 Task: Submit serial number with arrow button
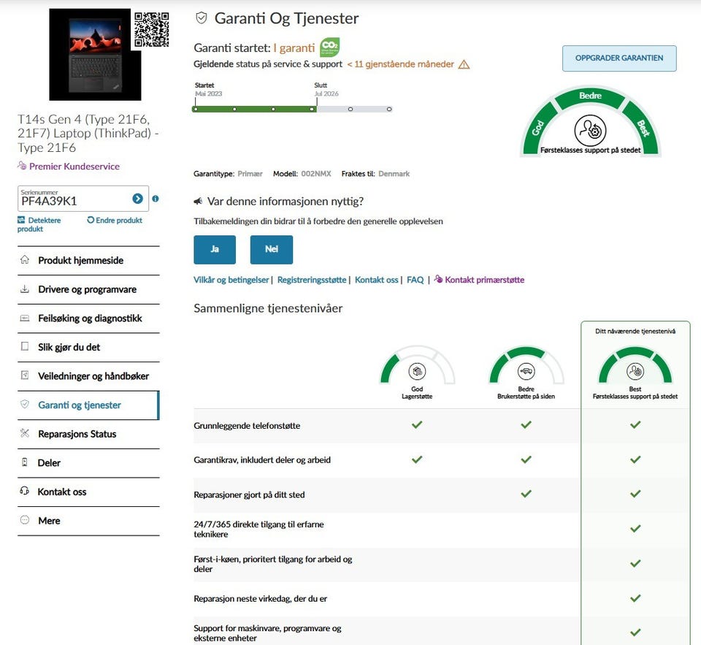click(138, 199)
